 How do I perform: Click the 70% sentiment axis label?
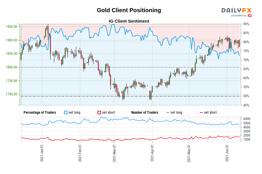pos(246,60)
